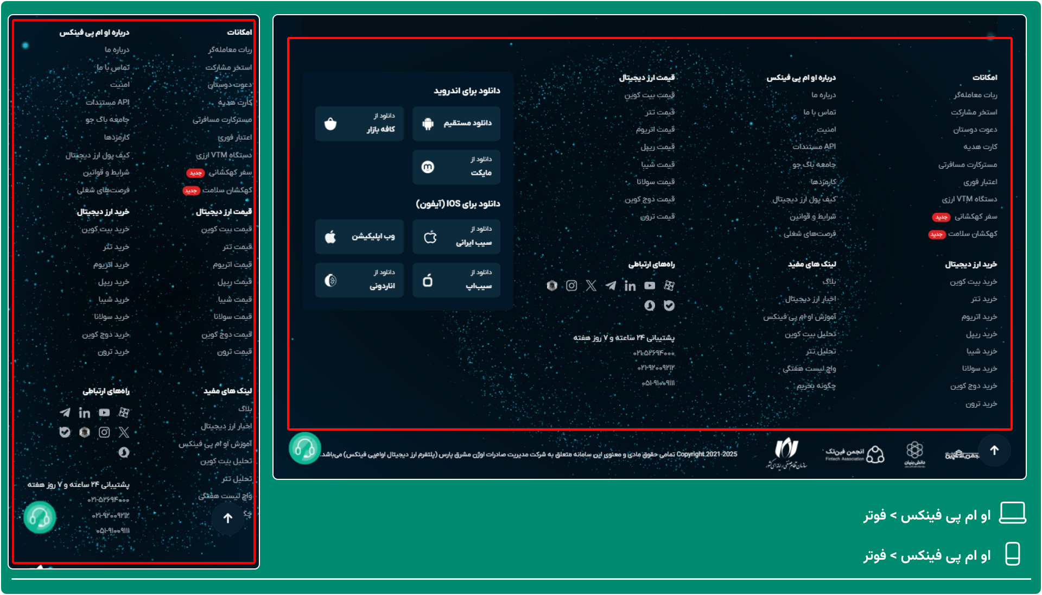This screenshot has height=595, width=1042.
Task: Click the direct Android download button
Action: click(456, 124)
